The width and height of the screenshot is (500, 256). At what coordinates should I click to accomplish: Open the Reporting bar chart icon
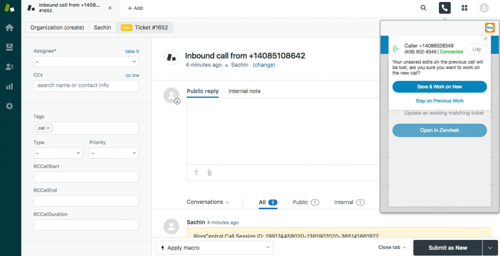tap(9, 86)
